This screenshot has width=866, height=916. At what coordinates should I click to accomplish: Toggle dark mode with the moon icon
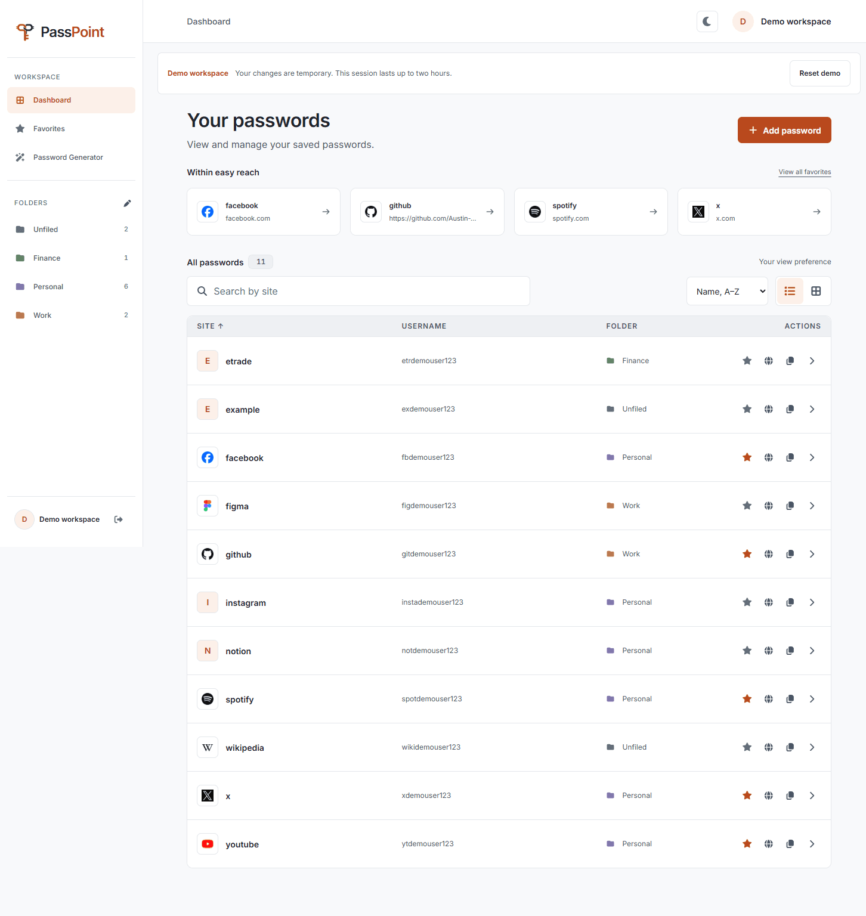pos(707,21)
